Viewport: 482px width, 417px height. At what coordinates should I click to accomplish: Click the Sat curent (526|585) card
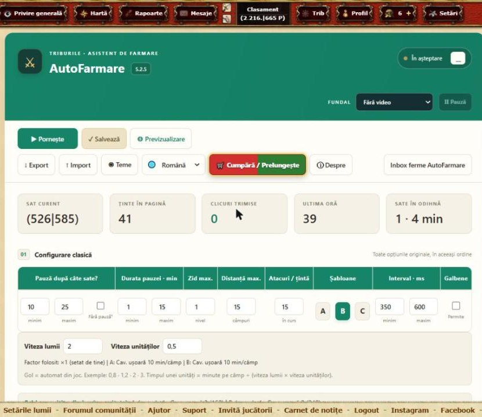coord(60,213)
